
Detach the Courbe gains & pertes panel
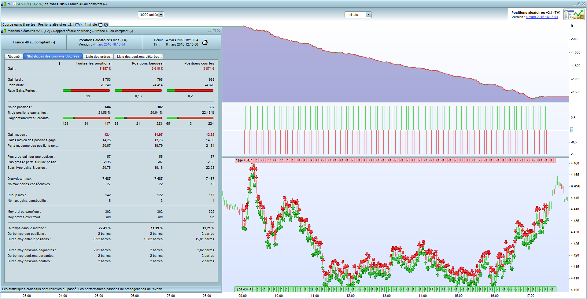[x=100, y=24]
